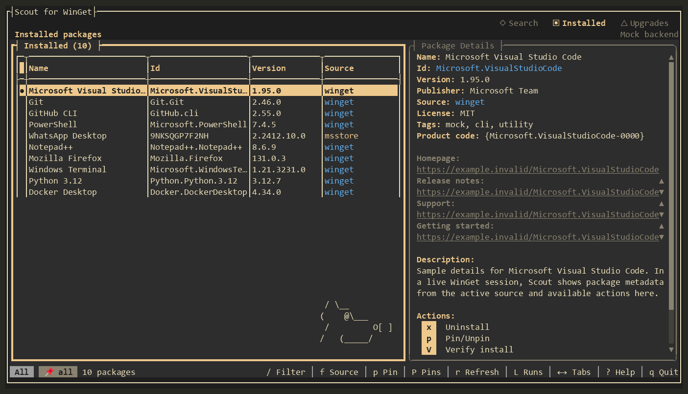Image resolution: width=688 pixels, height=394 pixels.
Task: Click the Package Details scrollbar thumb
Action: 671,186
